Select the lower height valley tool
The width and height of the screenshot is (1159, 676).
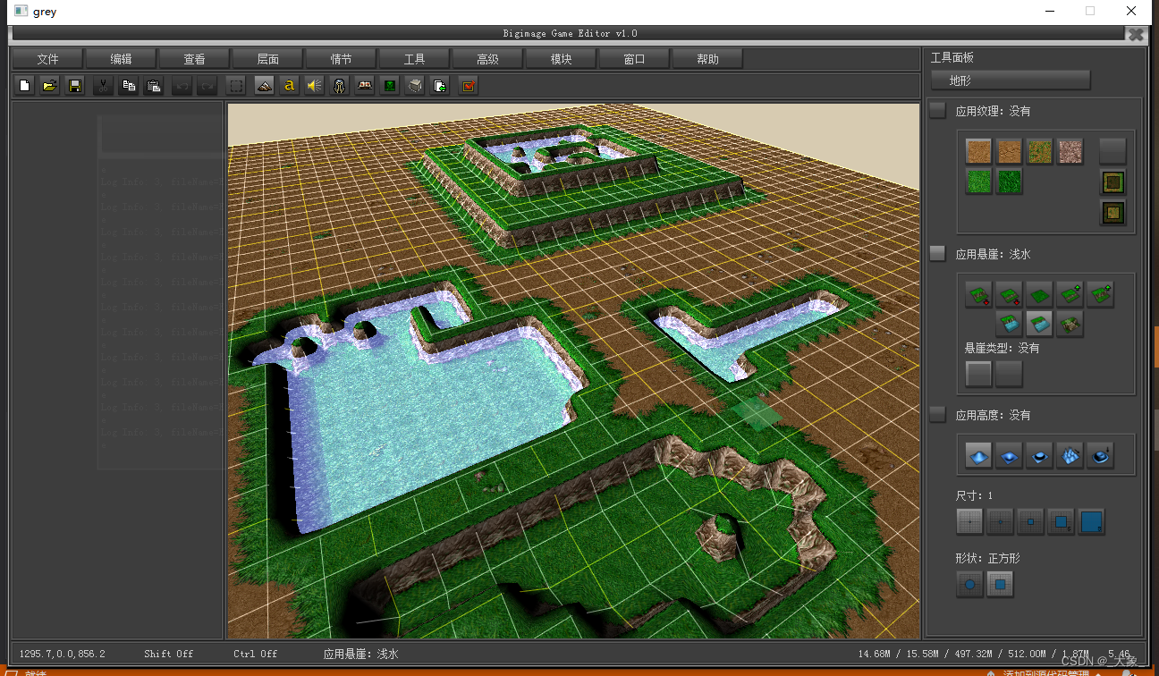[1010, 456]
